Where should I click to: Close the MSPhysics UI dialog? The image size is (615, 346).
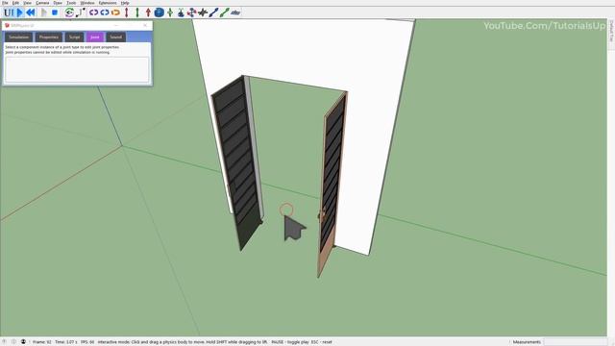point(145,26)
